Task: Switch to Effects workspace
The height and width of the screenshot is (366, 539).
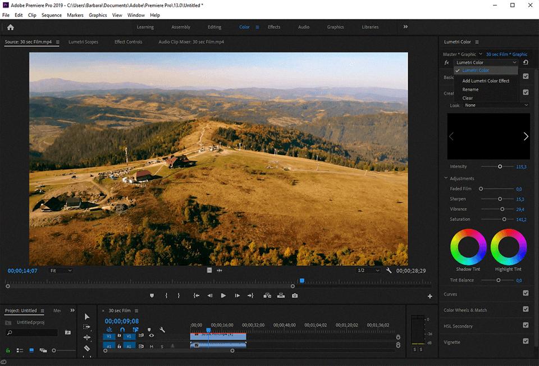Action: (x=274, y=27)
